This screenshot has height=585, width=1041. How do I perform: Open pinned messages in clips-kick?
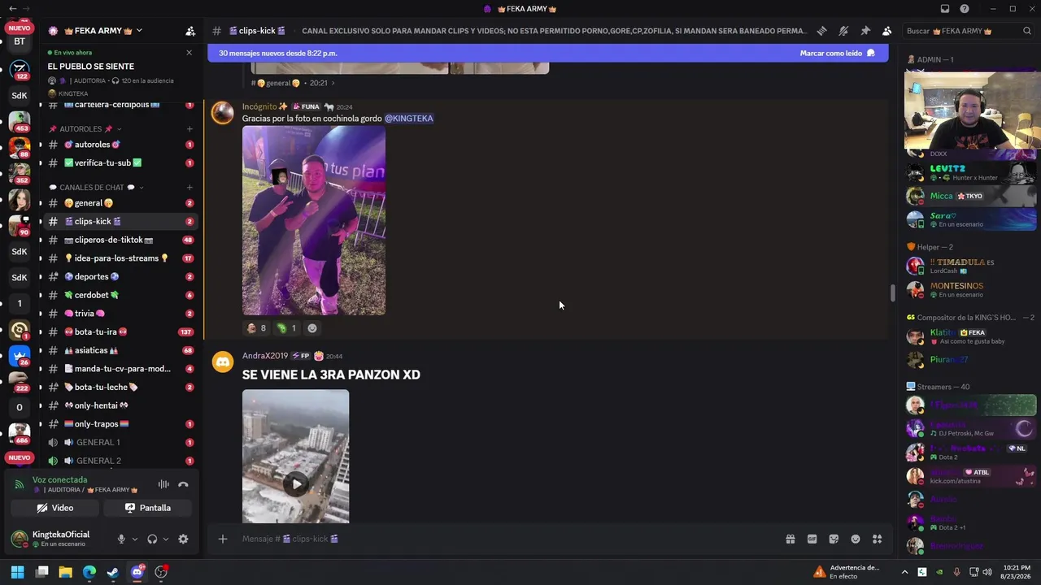tap(865, 31)
